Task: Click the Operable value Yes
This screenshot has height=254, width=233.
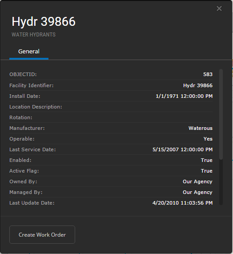Action: tap(208, 139)
